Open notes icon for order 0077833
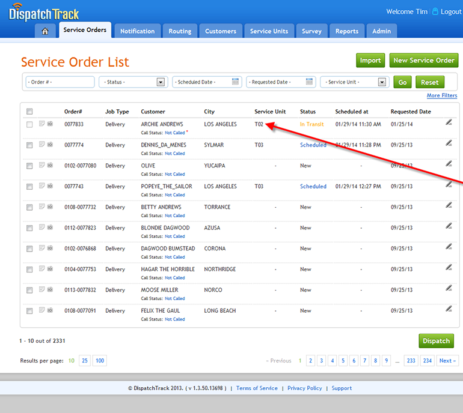 pyautogui.click(x=41, y=124)
